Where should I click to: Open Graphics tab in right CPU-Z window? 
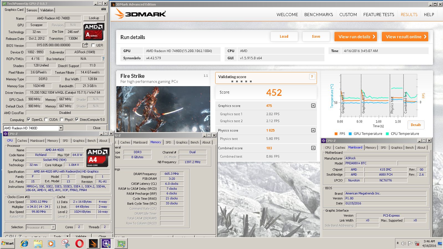396,148
